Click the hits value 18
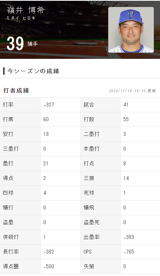This screenshot has width=160, height=276. pos(46,134)
